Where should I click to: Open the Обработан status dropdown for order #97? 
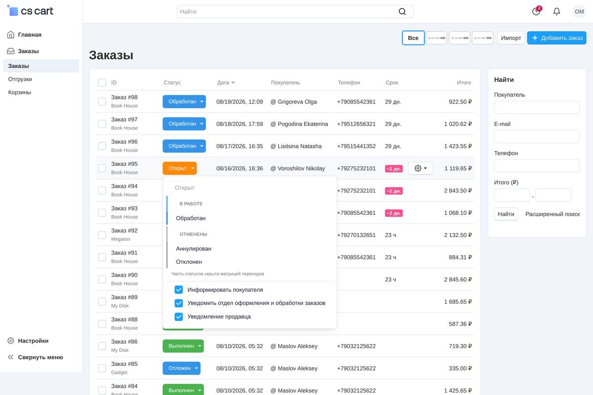[184, 124]
